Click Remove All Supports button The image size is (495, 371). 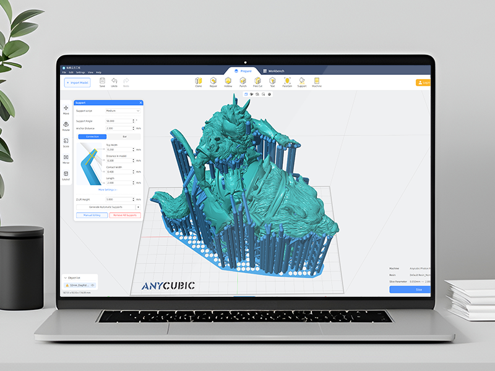(125, 215)
